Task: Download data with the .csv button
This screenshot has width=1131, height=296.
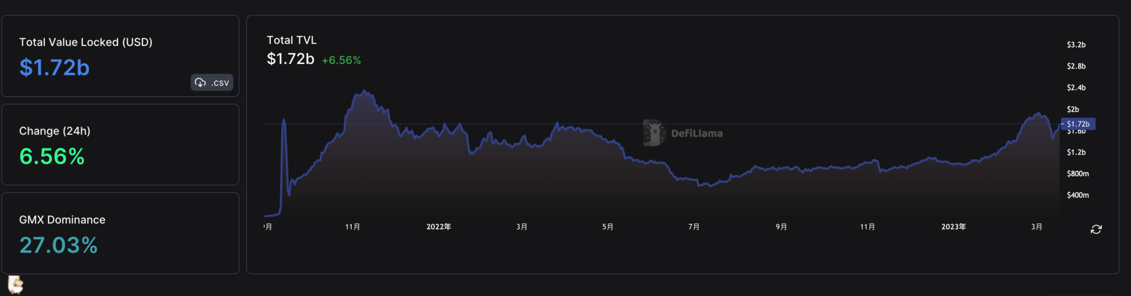Action: 212,82
